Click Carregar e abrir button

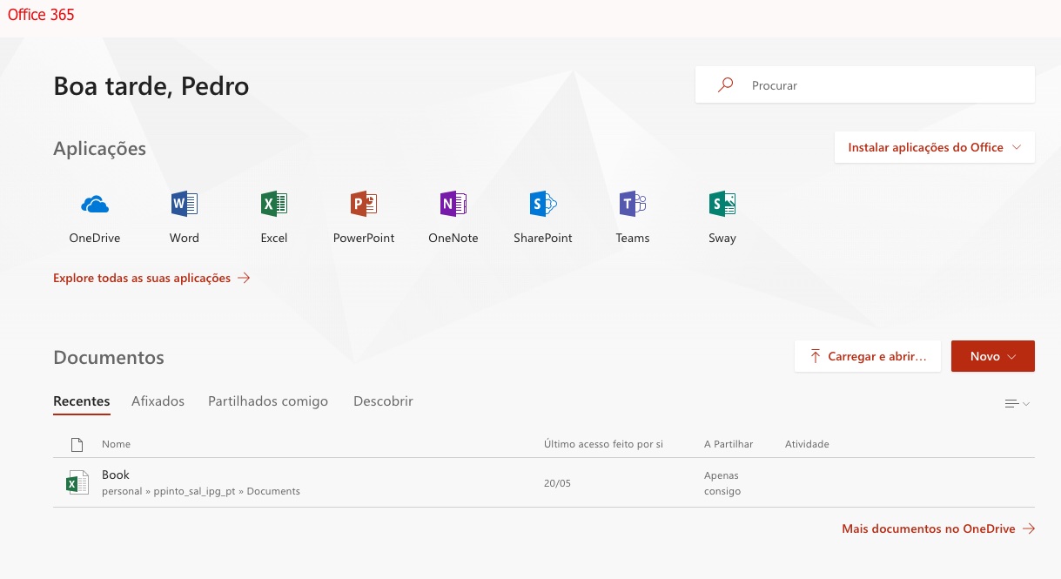(867, 356)
